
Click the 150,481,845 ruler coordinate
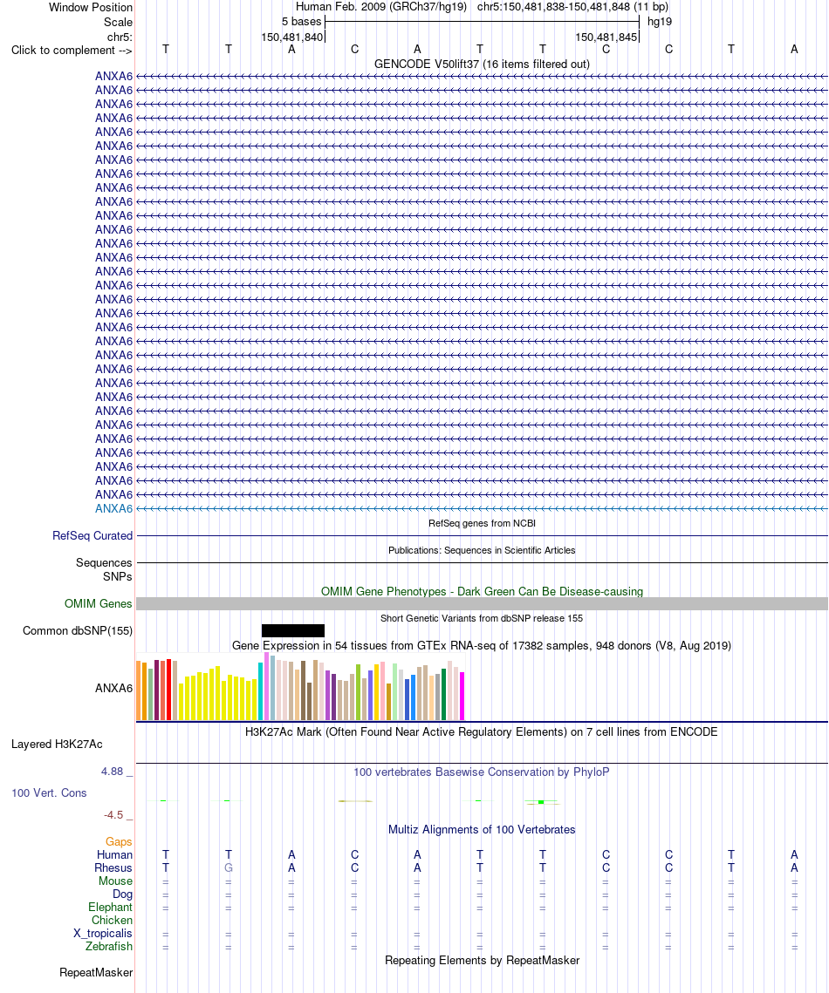click(x=606, y=37)
